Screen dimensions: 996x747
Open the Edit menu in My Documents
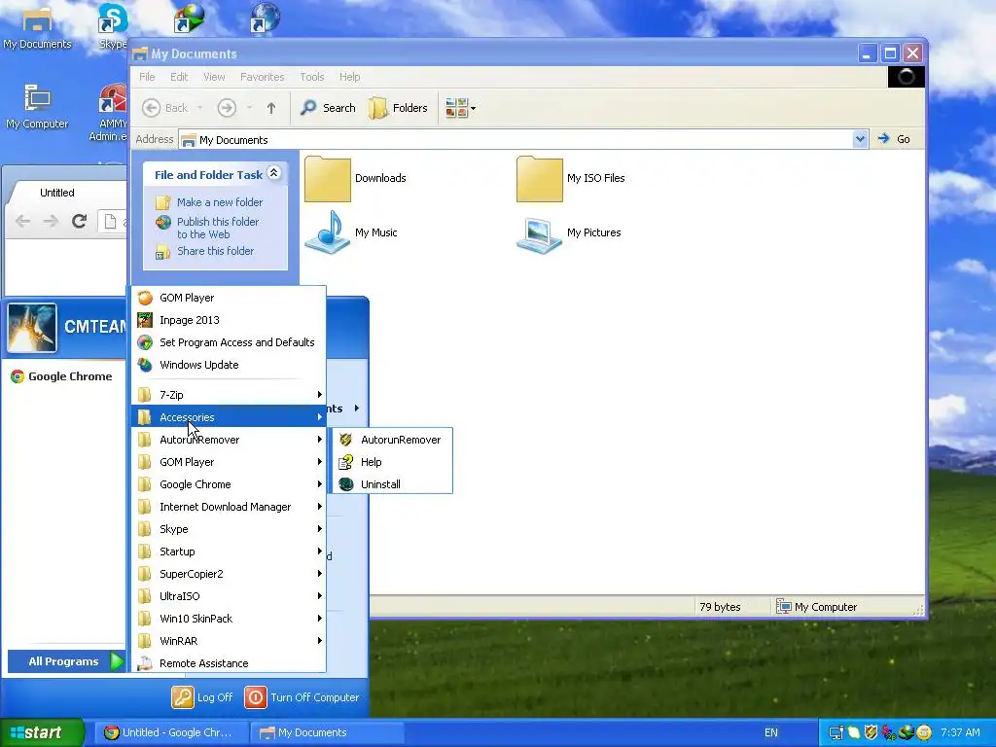click(x=179, y=77)
